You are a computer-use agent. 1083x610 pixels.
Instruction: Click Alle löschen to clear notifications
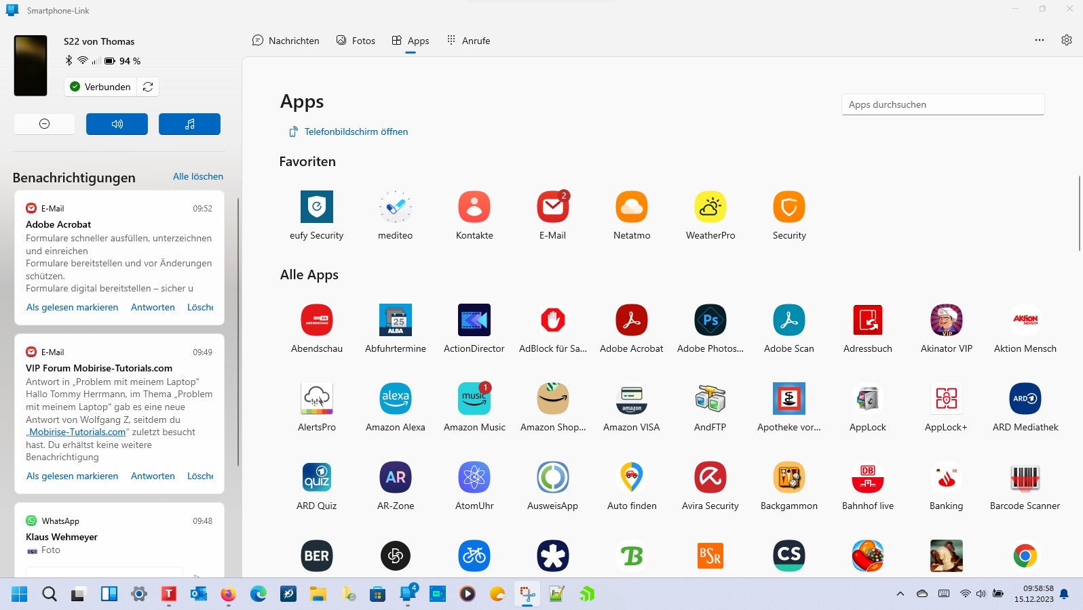tap(197, 177)
